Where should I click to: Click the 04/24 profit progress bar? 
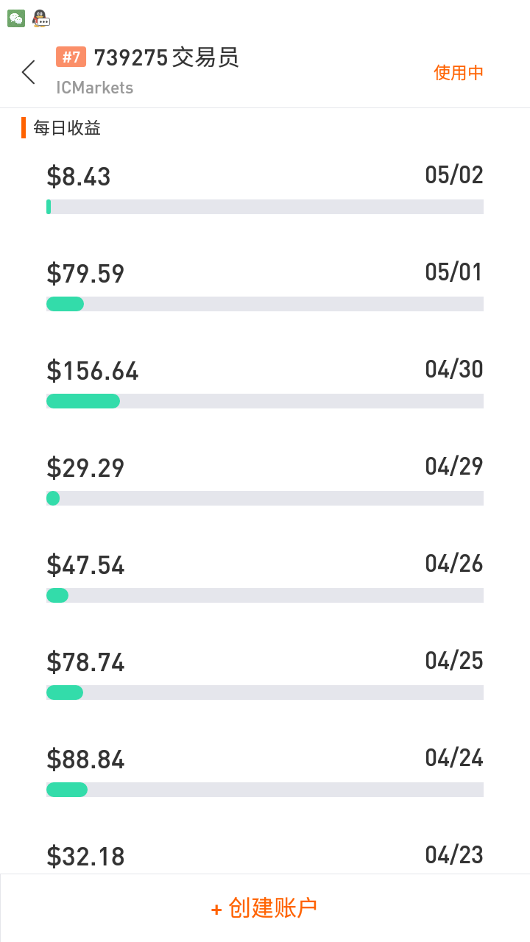pos(265,790)
